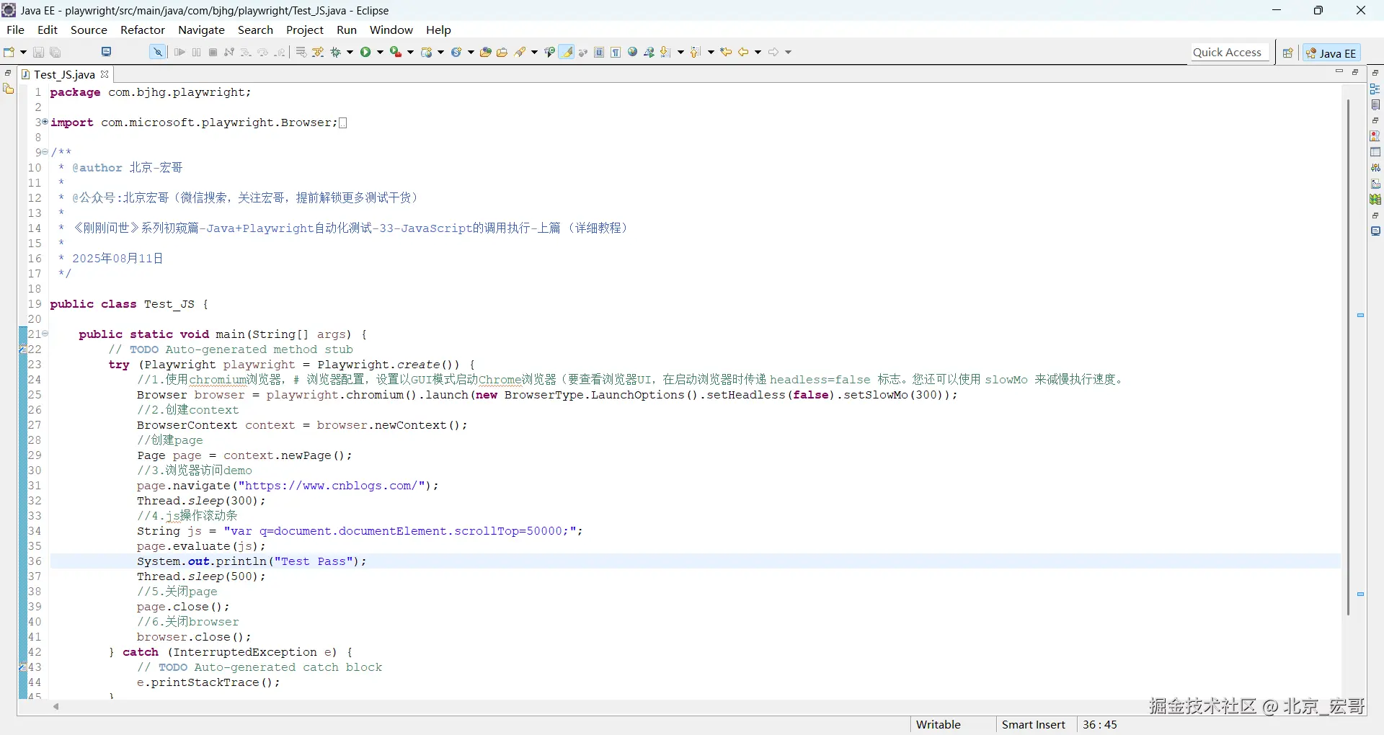Screen dimensions: 1384x735
Task: Click the New file wizard icon
Action: (9, 52)
